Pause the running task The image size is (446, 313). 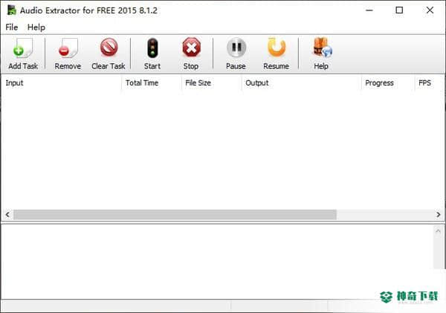[236, 48]
